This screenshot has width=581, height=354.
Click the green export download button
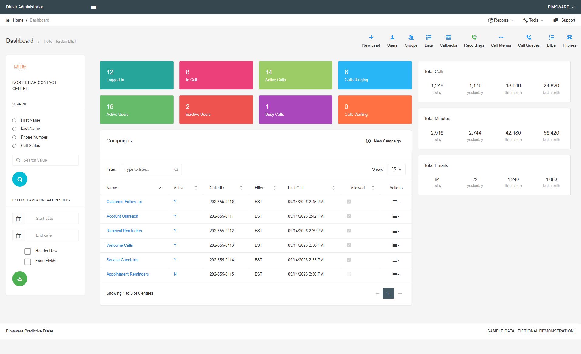(20, 279)
